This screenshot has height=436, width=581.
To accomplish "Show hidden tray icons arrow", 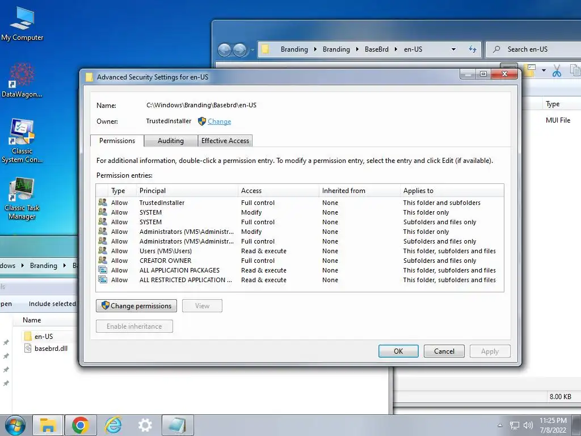I will 500,425.
